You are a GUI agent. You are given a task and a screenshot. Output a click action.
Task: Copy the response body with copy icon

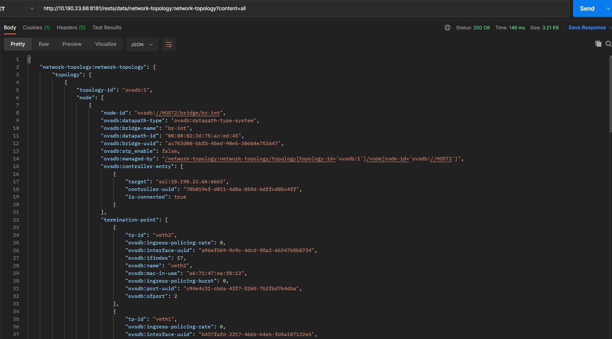point(598,44)
